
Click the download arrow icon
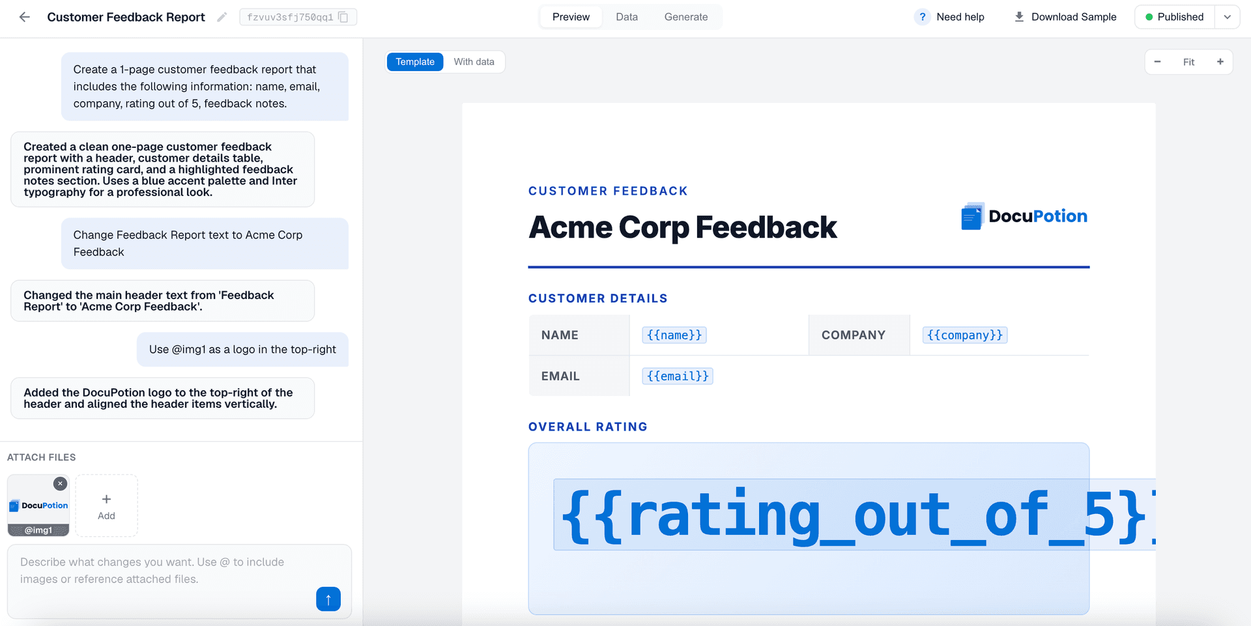[x=1019, y=17]
